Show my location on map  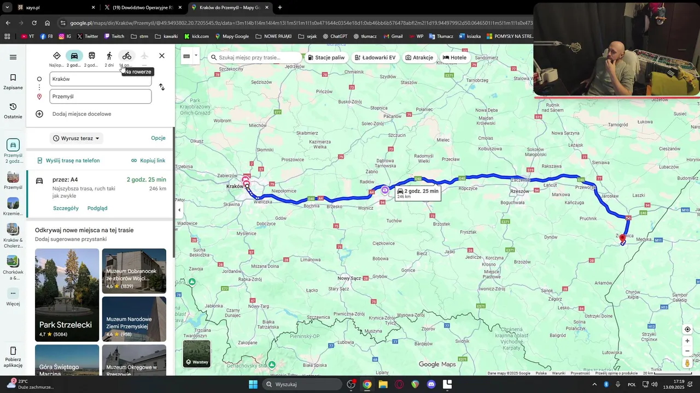click(x=687, y=329)
